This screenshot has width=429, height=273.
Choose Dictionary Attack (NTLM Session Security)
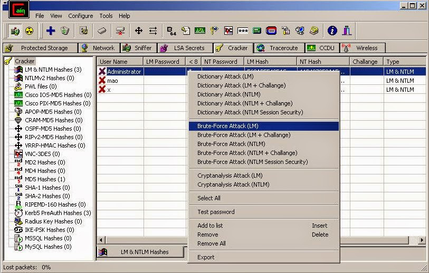click(250, 112)
